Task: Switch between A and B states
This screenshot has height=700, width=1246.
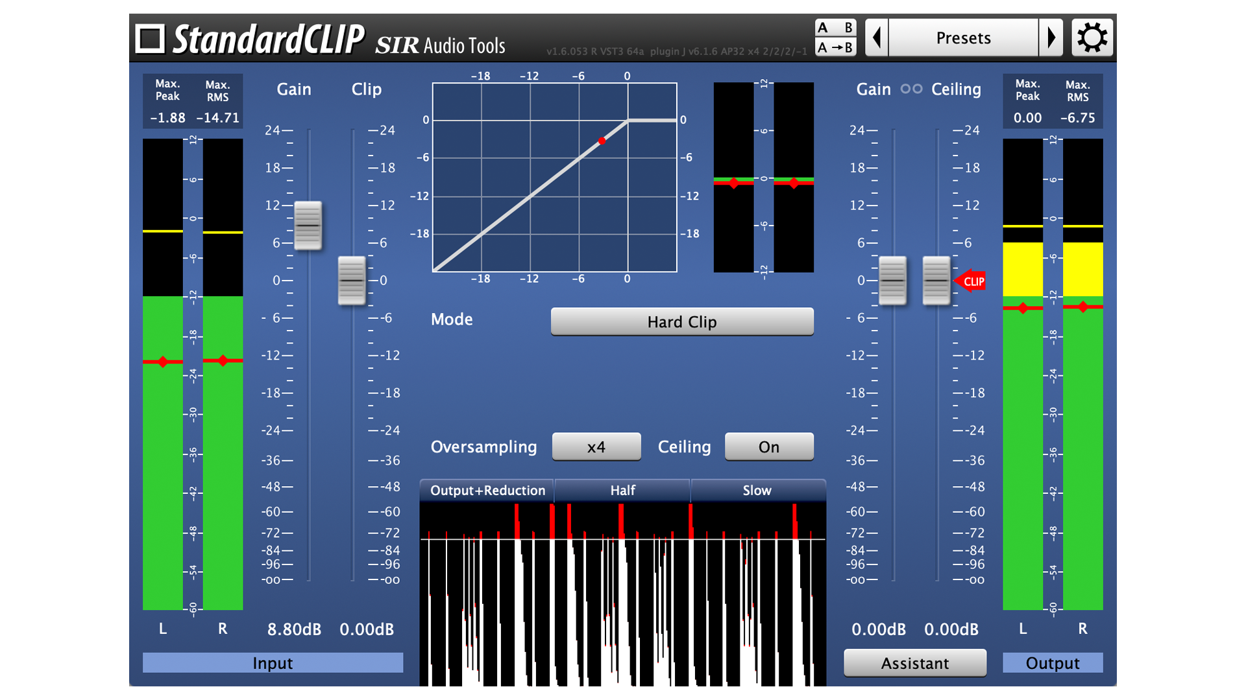Action: click(835, 28)
